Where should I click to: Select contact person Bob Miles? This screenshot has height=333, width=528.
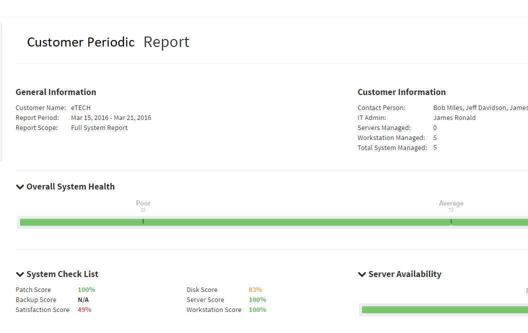tap(447, 107)
